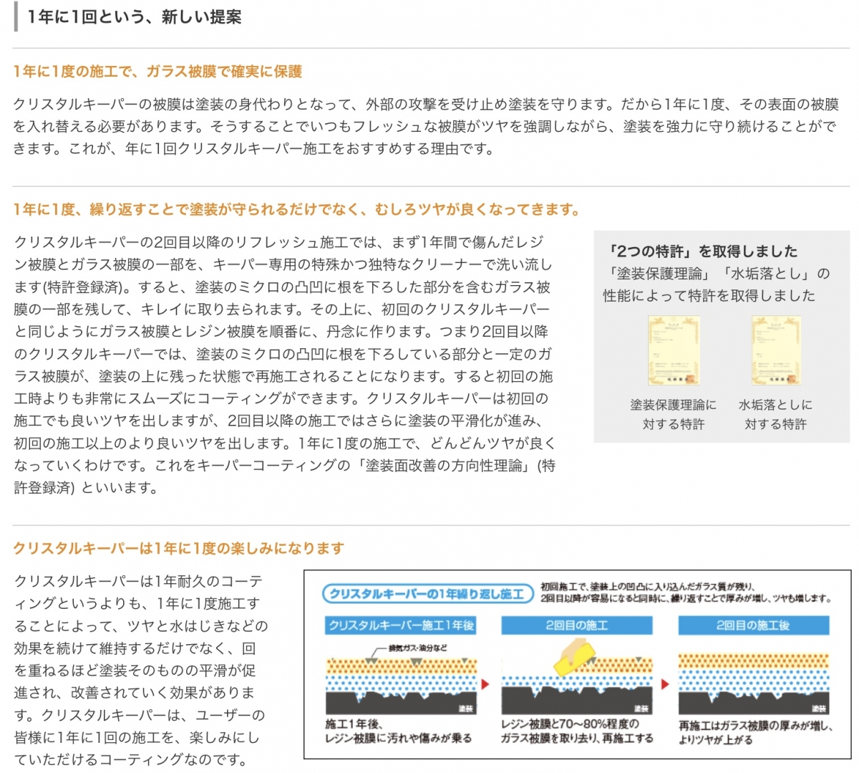Click the yellow sponge in the diagram
The width and height of the screenshot is (859, 773).
pos(576,658)
